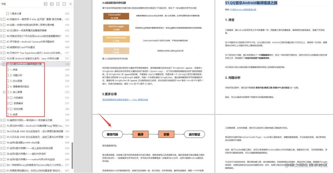Screen dimensions: 333x173
Task: Click the StatisticLogger 5.9MB block
Action: point(116,28)
